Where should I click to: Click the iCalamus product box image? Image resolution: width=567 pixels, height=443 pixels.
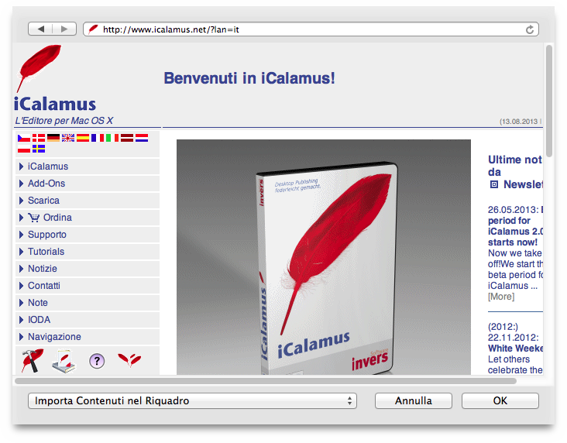pos(324,257)
